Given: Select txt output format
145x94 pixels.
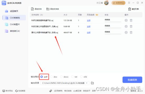Looking at the screenshot, I should coord(72,77).
